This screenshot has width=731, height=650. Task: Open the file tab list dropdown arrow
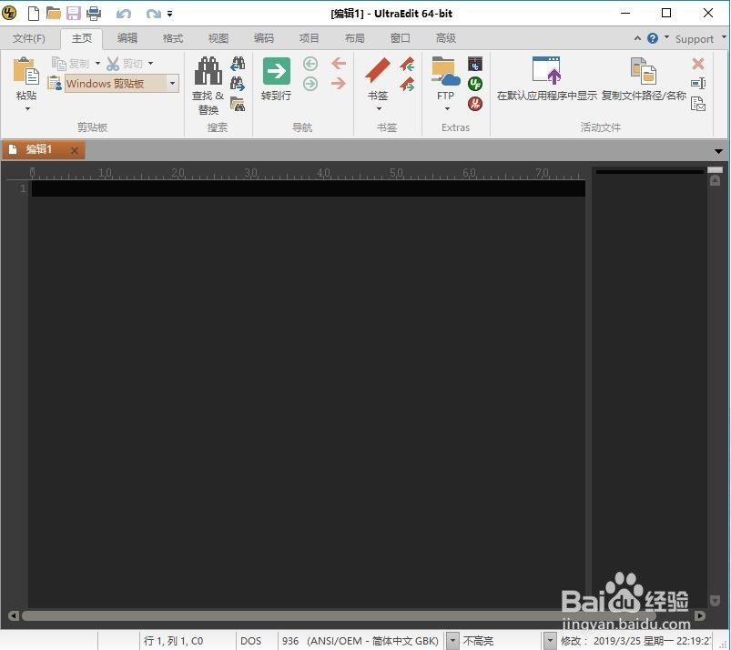point(718,151)
